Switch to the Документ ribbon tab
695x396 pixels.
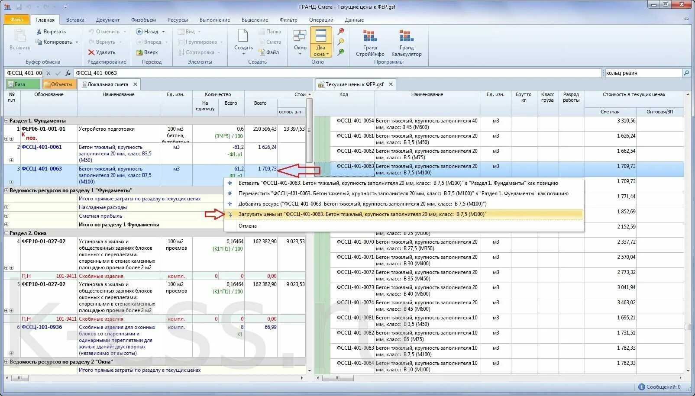pyautogui.click(x=108, y=20)
